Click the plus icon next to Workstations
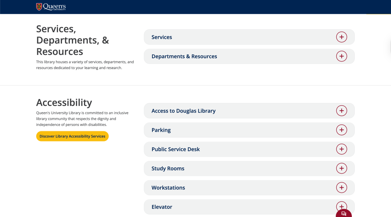The height and width of the screenshot is (217, 391). [x=341, y=187]
